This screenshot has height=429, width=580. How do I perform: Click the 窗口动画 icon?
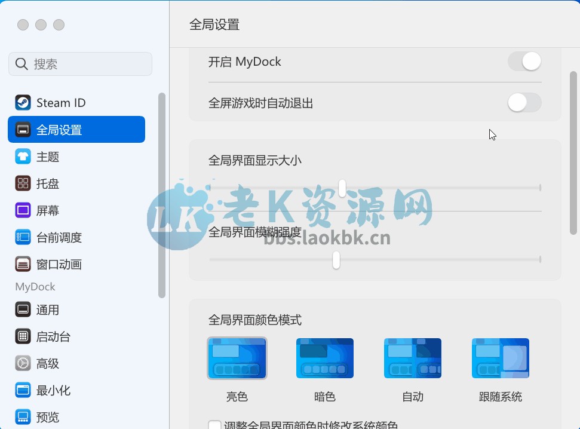(x=23, y=264)
